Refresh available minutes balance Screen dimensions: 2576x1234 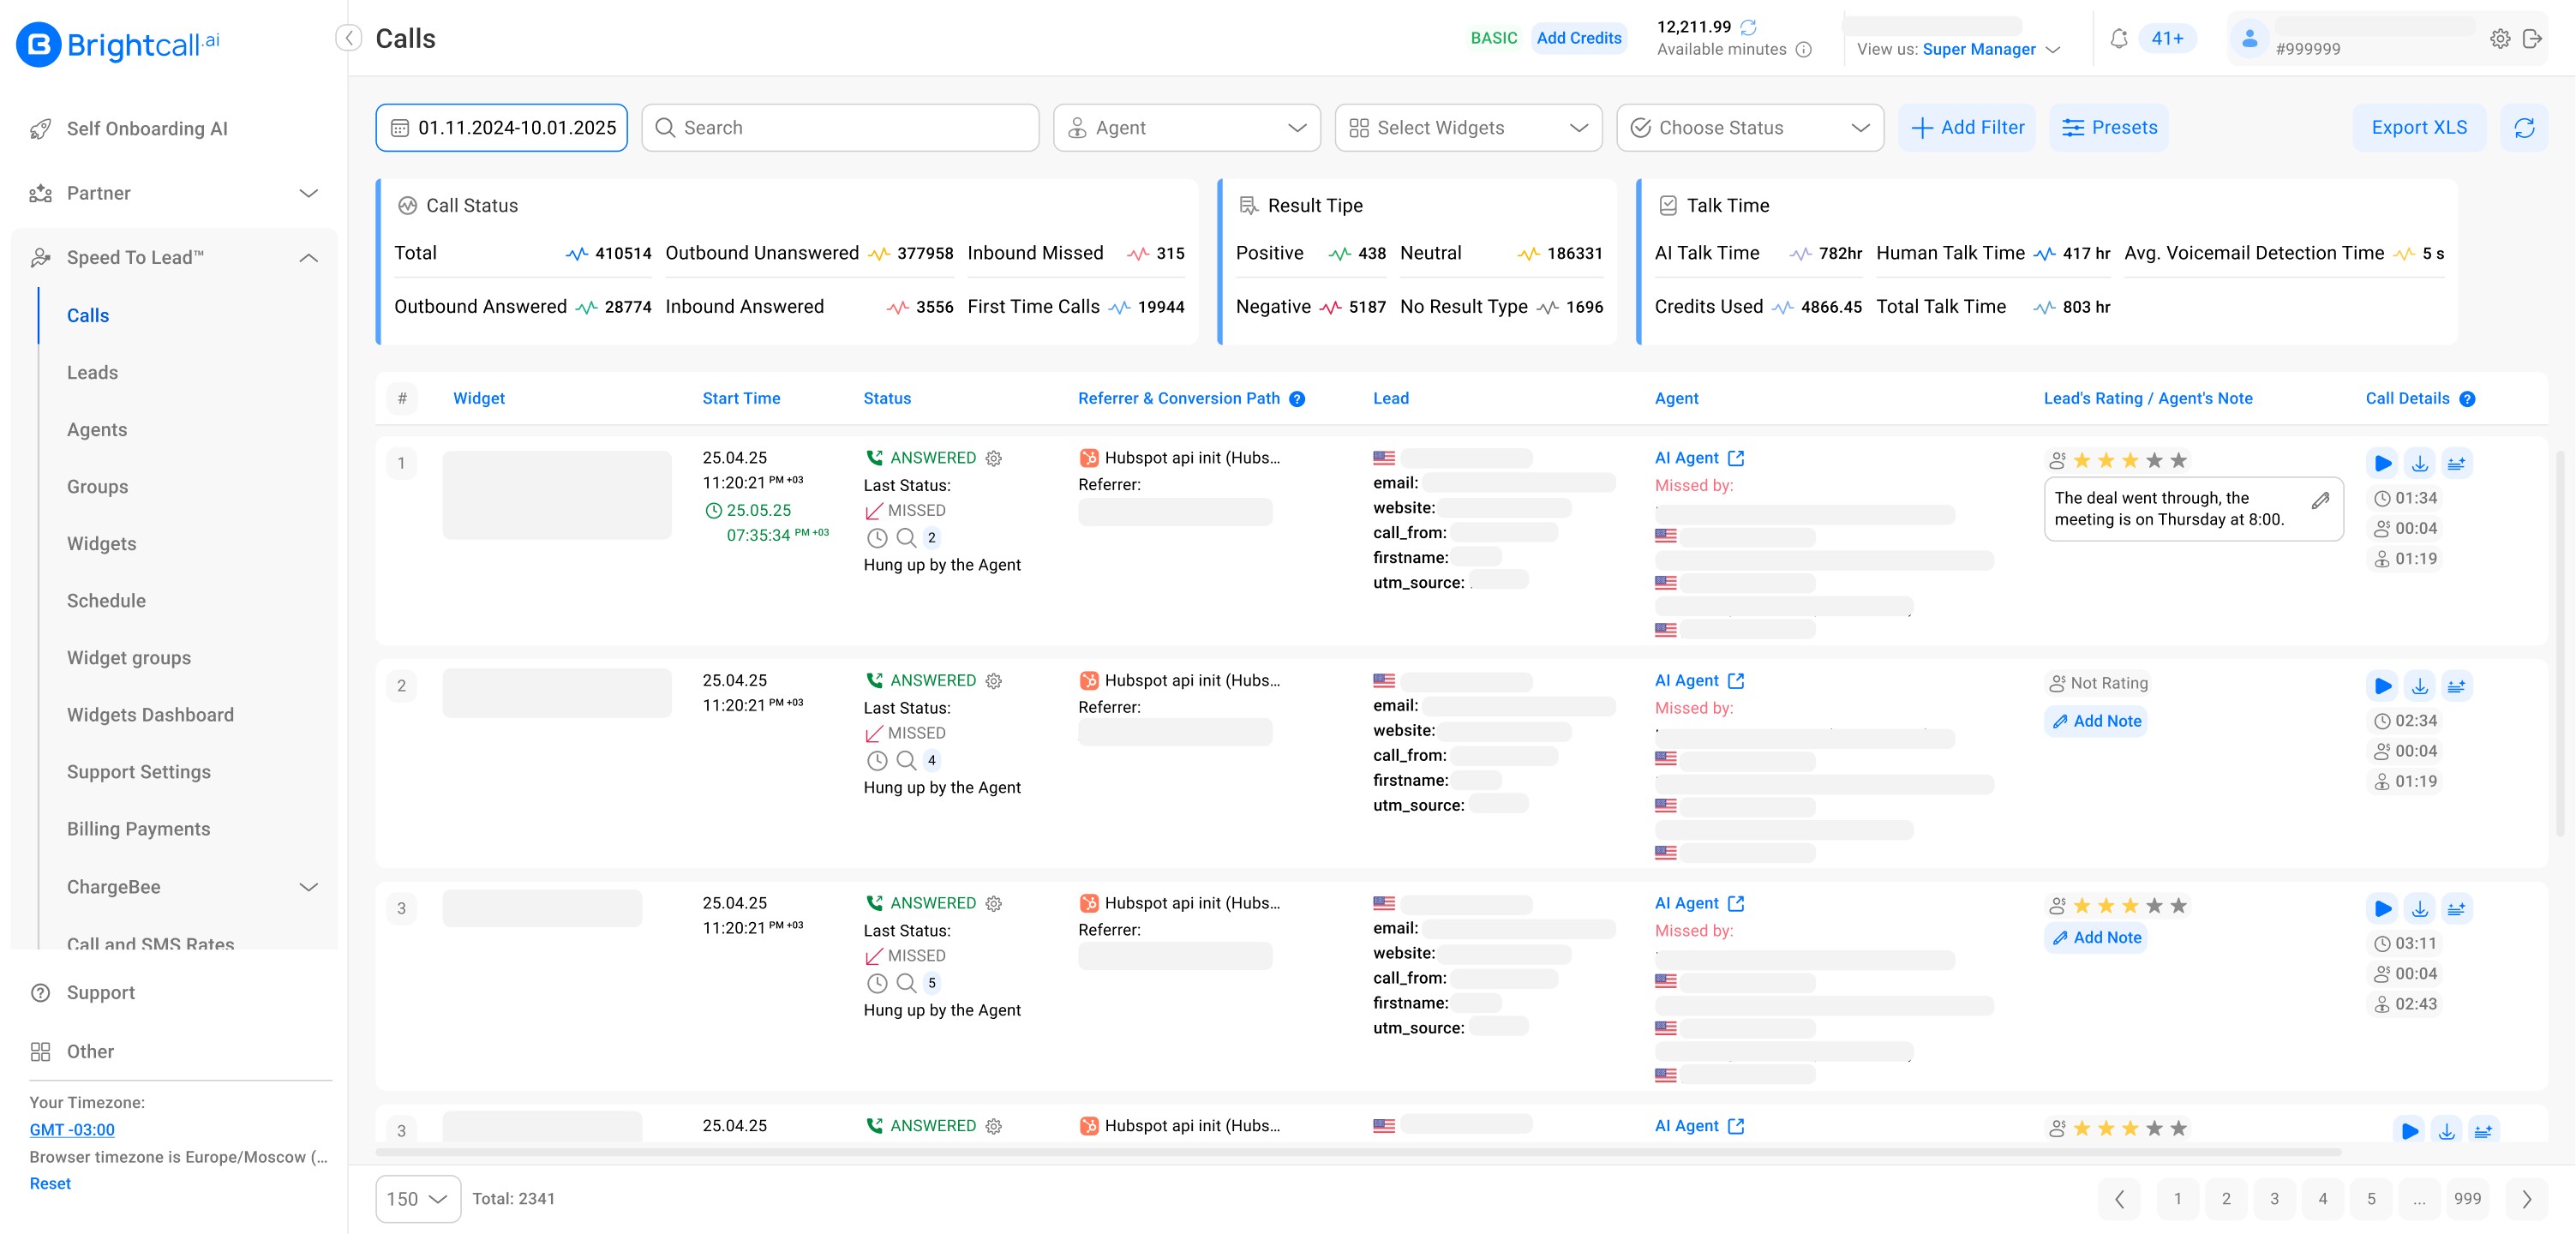pos(1748,27)
